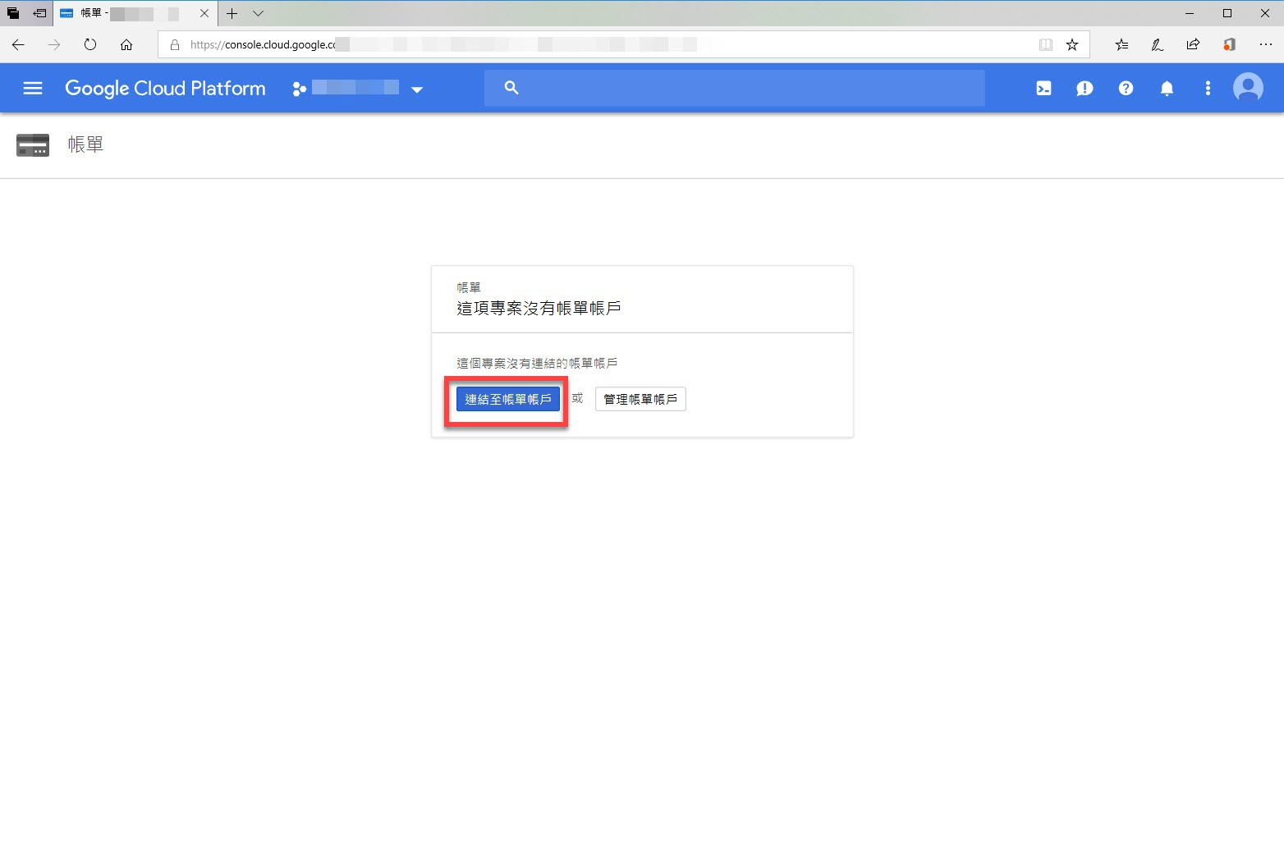
Task: Show tabs you've set aside
Action: (x=13, y=13)
